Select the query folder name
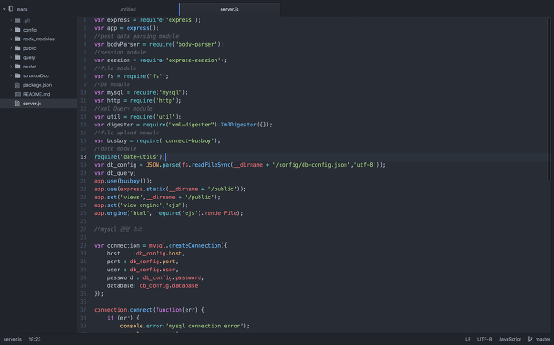 29,58
